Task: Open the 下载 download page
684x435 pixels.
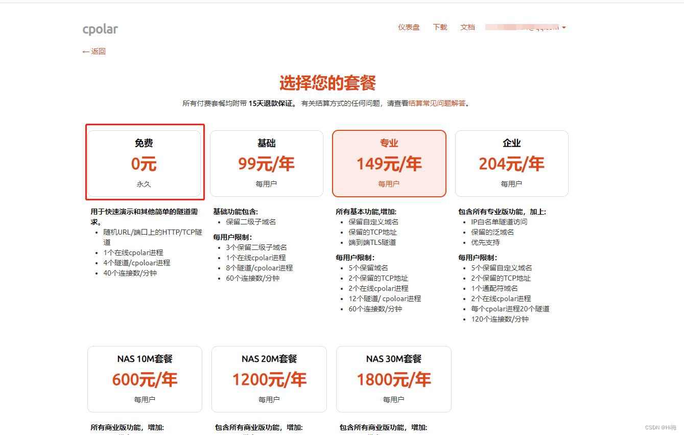Action: (x=440, y=27)
